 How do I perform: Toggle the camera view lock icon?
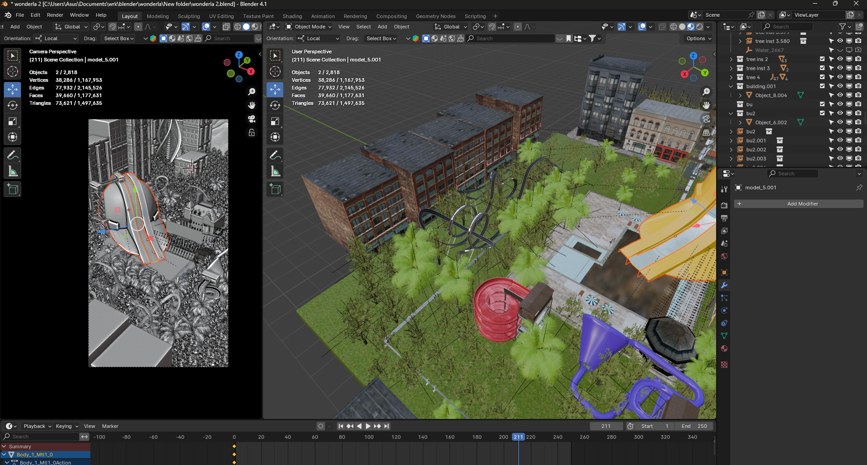click(252, 132)
